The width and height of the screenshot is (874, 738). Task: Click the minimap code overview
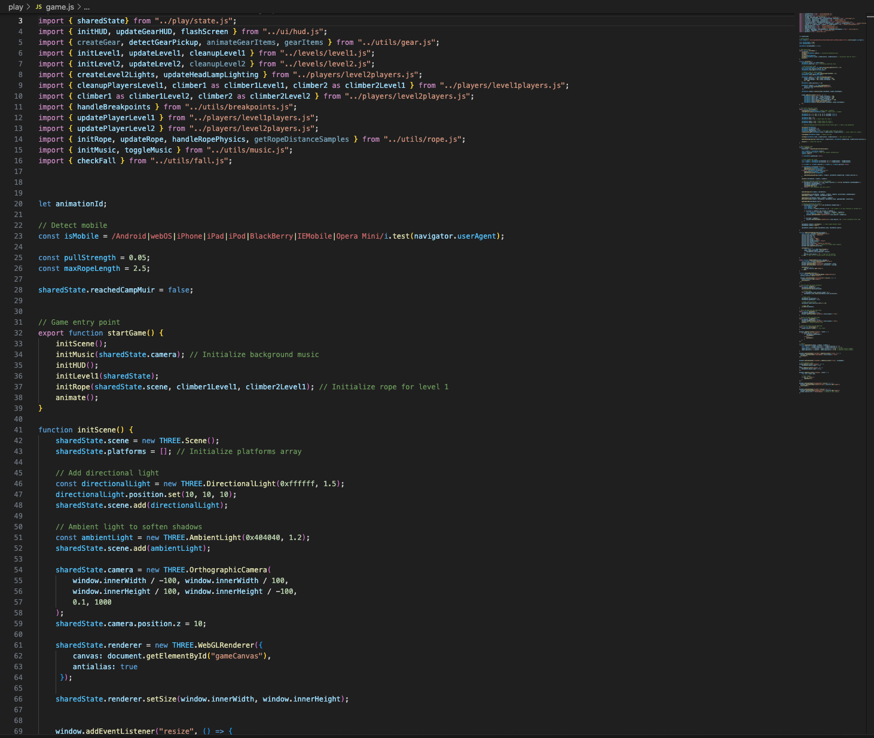point(832,203)
